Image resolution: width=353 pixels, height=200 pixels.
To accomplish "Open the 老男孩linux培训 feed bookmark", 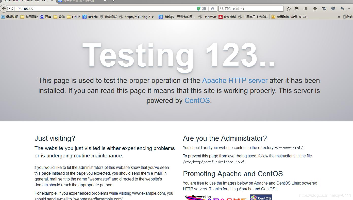I will pyautogui.click(x=290, y=17).
